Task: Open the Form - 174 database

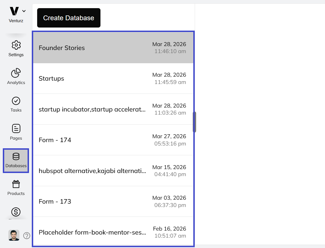Action: (x=113, y=140)
